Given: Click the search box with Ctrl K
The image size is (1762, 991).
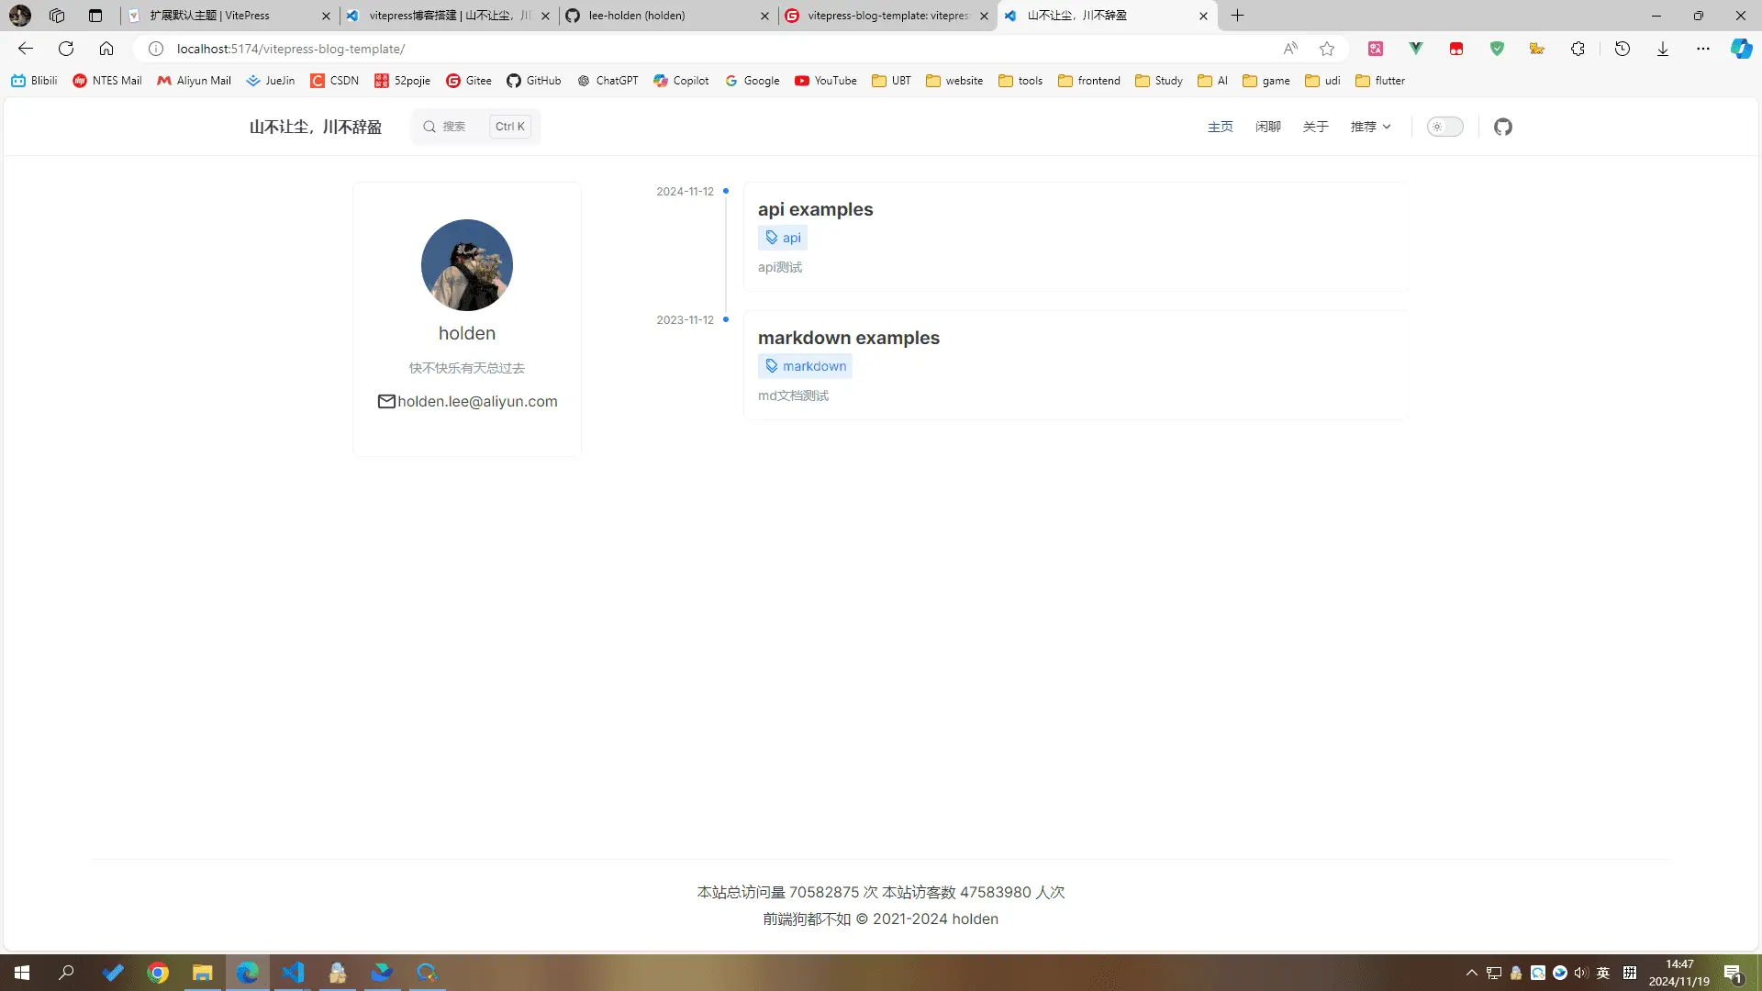Looking at the screenshot, I should [x=475, y=127].
